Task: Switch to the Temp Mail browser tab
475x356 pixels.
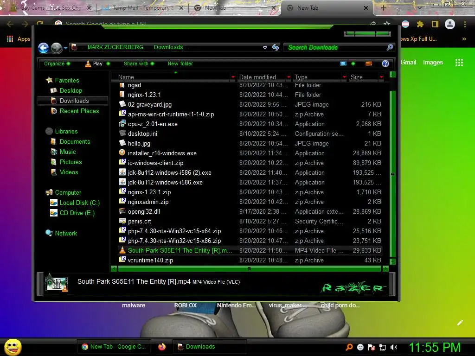Action: pyautogui.click(x=142, y=8)
